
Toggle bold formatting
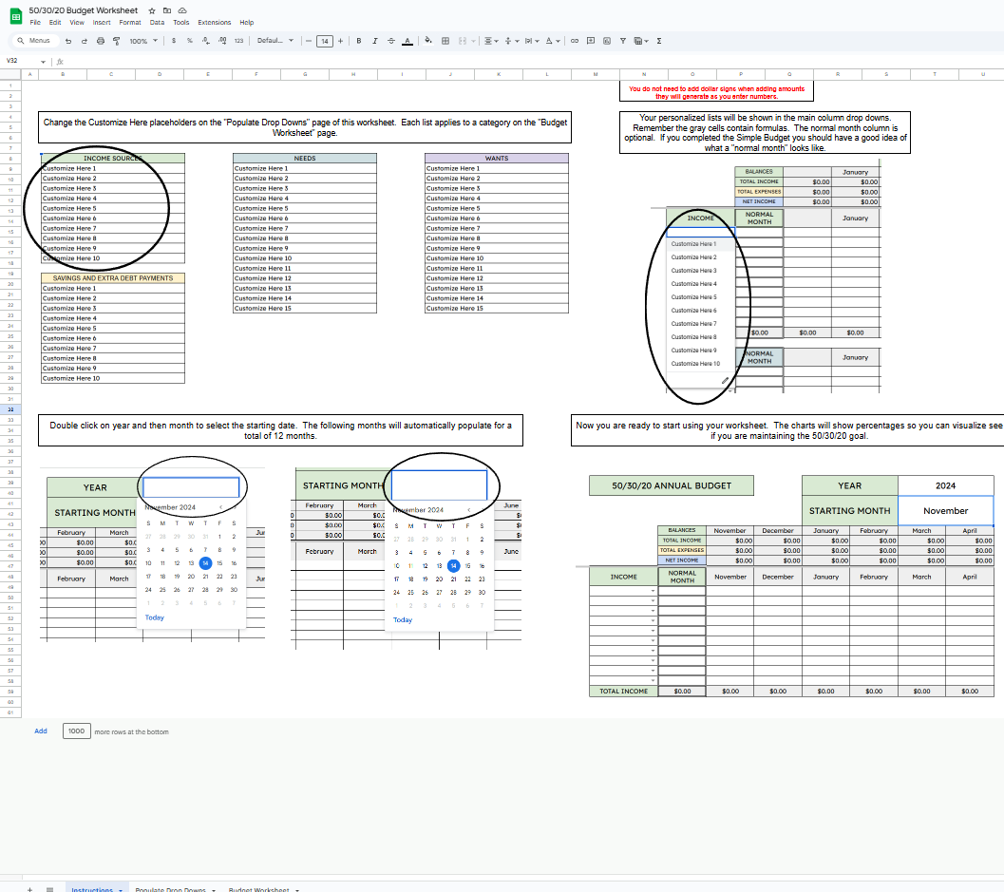[359, 41]
